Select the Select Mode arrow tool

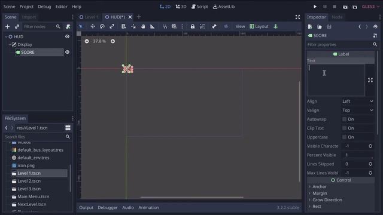pos(81,26)
